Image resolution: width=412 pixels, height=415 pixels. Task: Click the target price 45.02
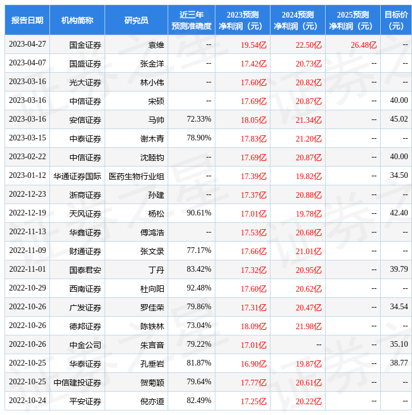click(399, 119)
